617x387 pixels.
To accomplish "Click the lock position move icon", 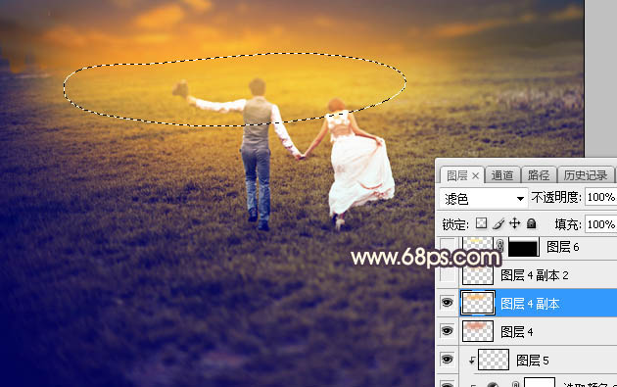I will [515, 223].
